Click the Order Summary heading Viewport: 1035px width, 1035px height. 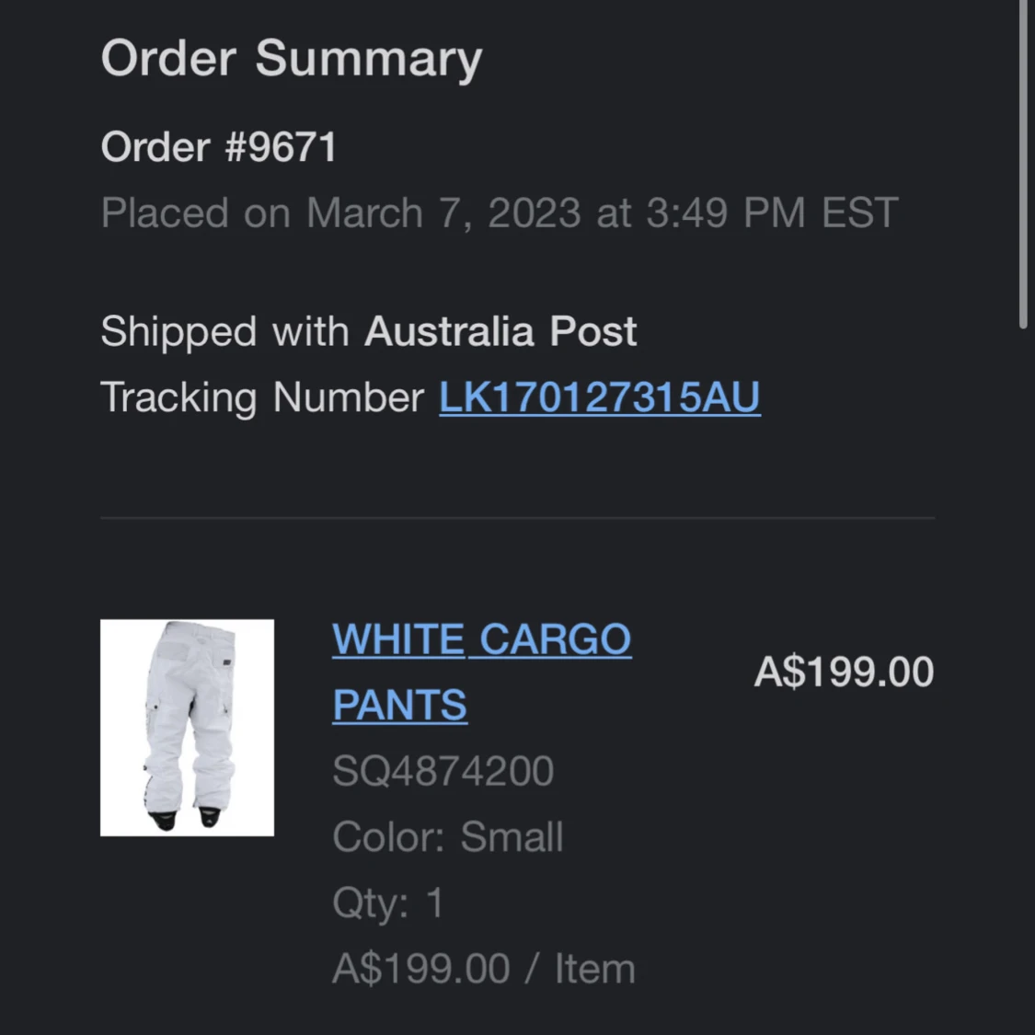291,60
